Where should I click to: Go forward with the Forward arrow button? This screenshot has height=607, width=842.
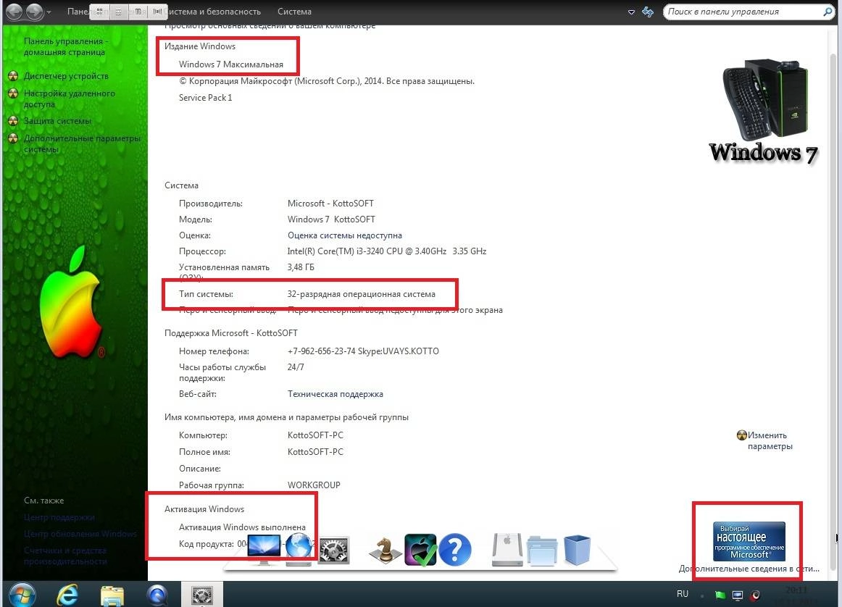[x=34, y=12]
